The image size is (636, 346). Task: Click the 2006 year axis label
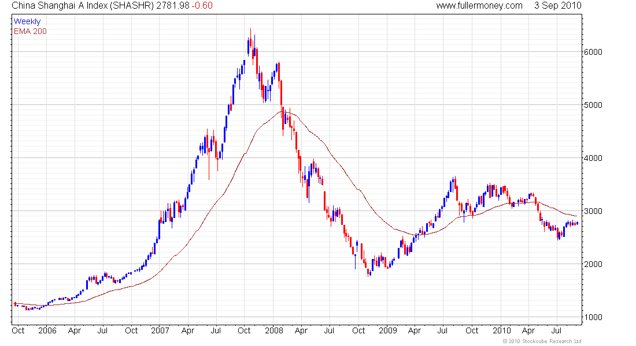[47, 330]
